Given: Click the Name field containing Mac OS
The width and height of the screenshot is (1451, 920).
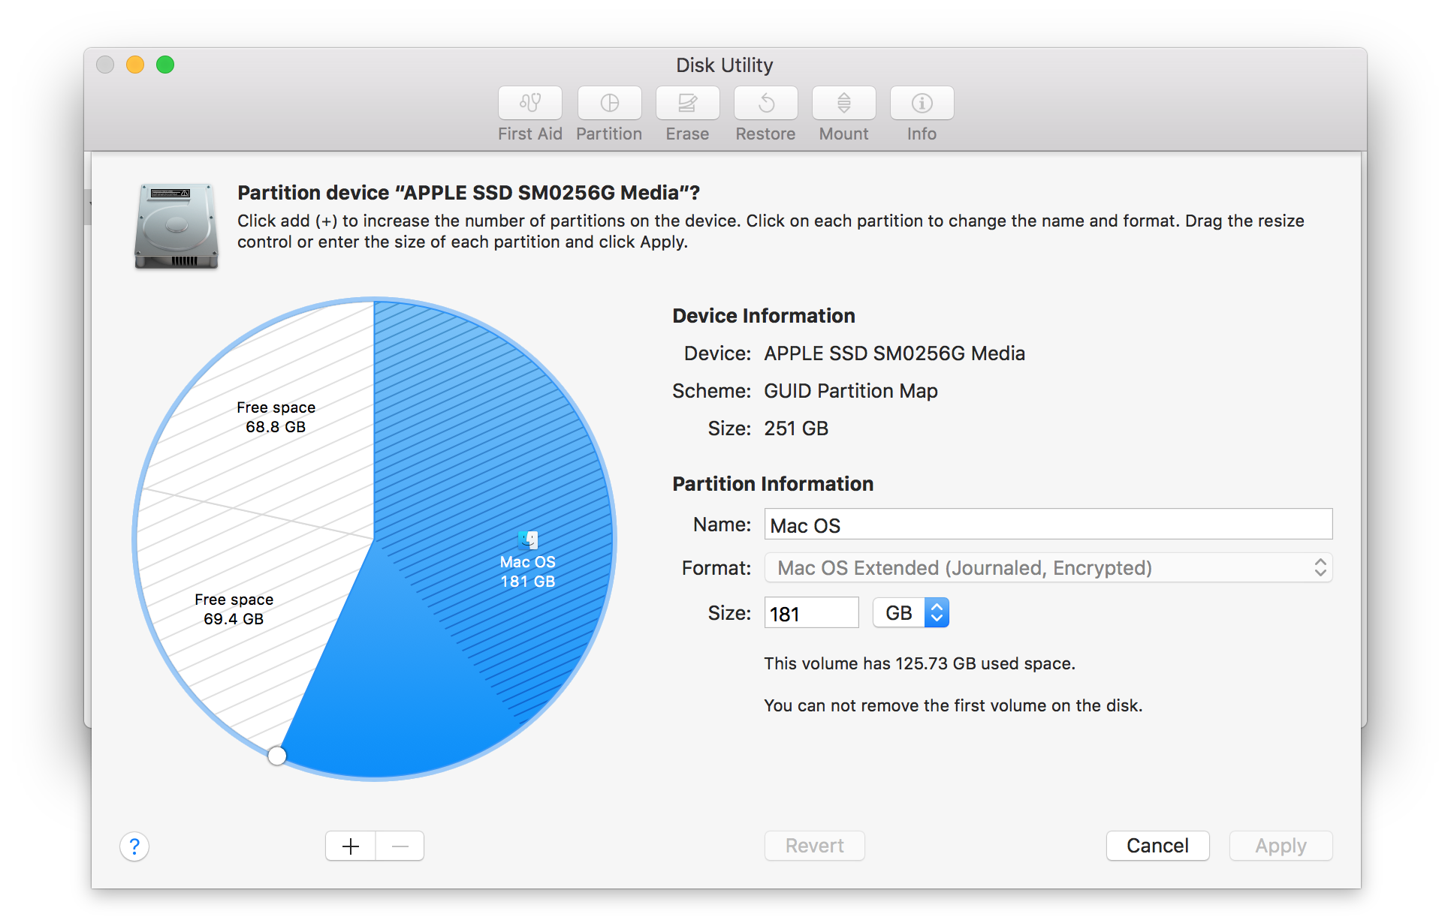Looking at the screenshot, I should coord(1048,525).
